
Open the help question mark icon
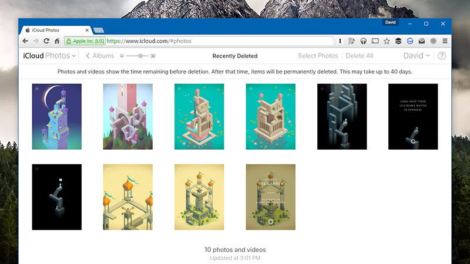point(442,56)
